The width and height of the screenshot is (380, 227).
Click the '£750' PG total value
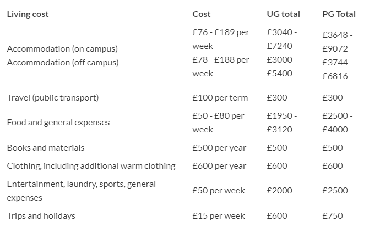332,216
